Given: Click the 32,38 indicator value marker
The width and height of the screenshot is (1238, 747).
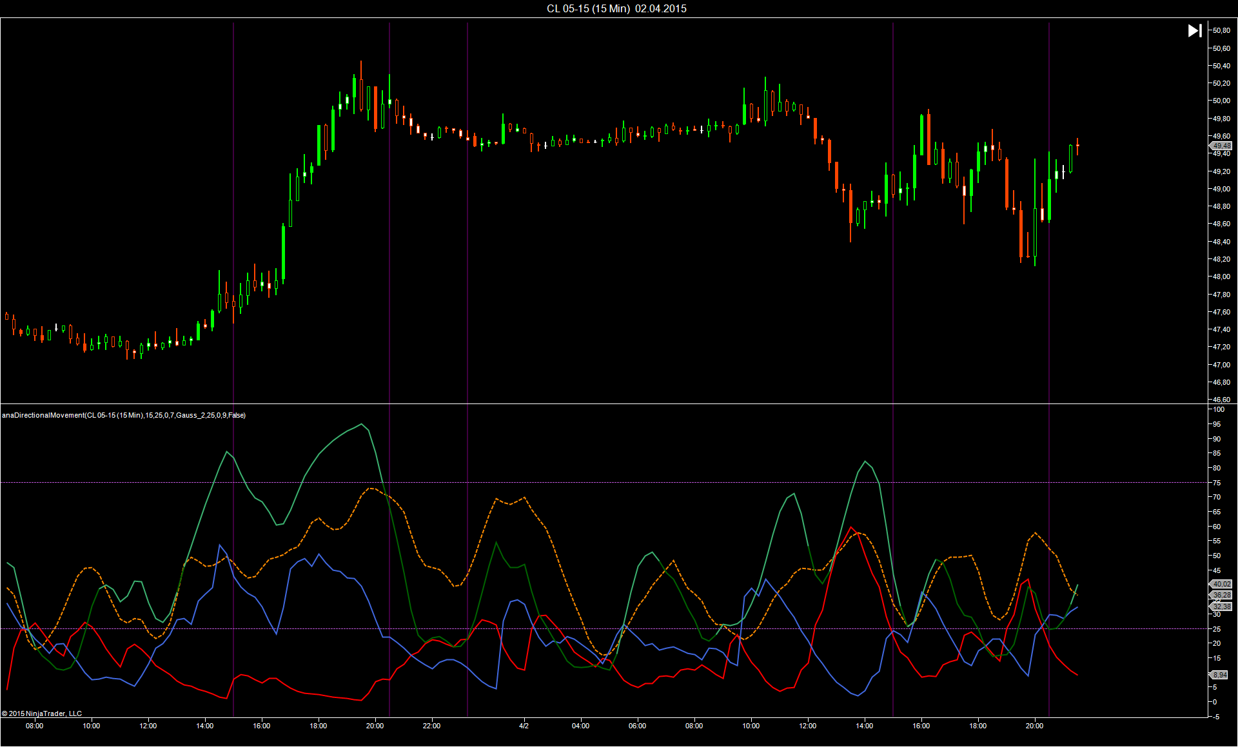Looking at the screenshot, I should click(x=1221, y=606).
